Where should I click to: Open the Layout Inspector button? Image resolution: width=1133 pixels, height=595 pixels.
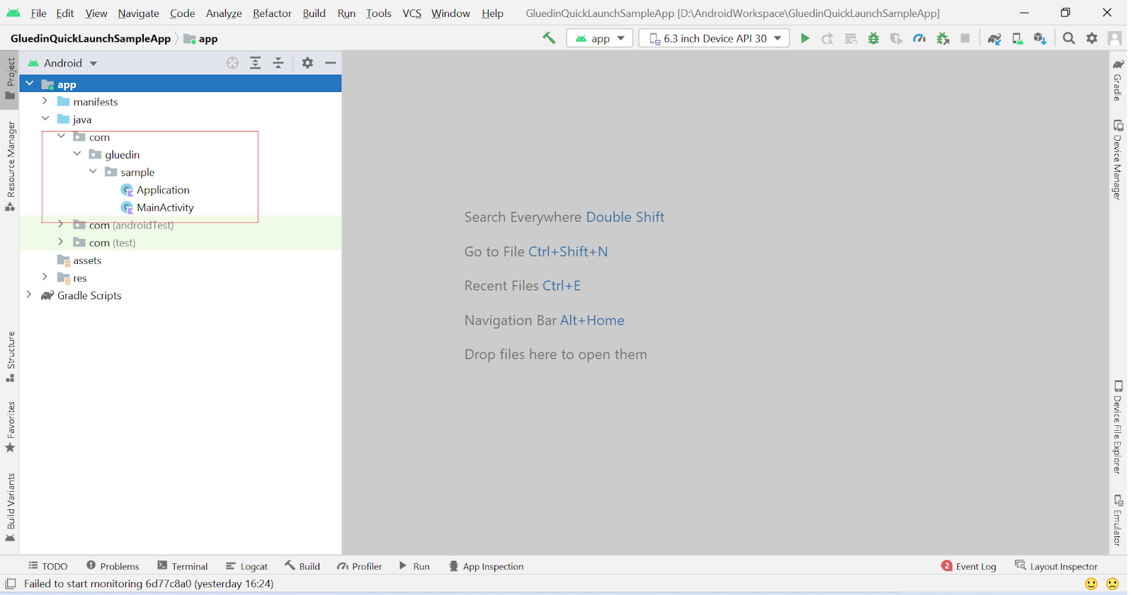coord(1056,566)
